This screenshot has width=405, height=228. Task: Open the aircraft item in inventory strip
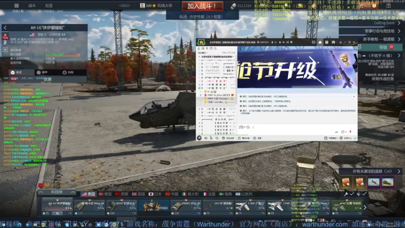point(374,182)
